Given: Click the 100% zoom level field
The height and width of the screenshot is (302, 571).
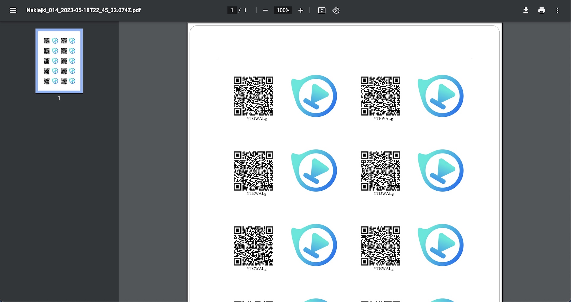Looking at the screenshot, I should point(283,10).
